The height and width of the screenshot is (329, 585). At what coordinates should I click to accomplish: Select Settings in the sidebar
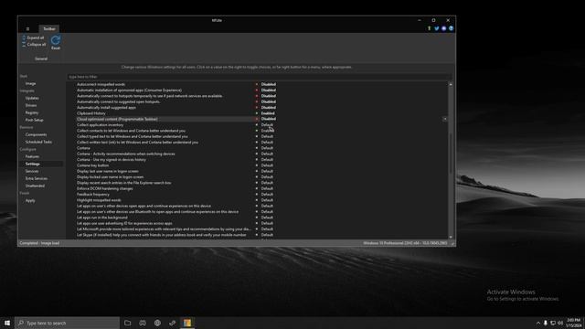(x=33, y=164)
